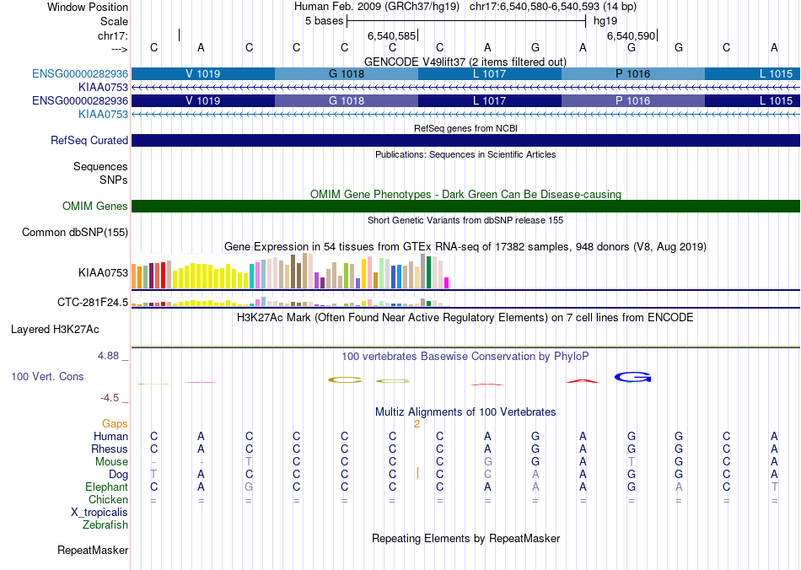This screenshot has height=570, width=801.
Task: Open the CTC-281F24.5 expression bar chart
Action: point(290,302)
